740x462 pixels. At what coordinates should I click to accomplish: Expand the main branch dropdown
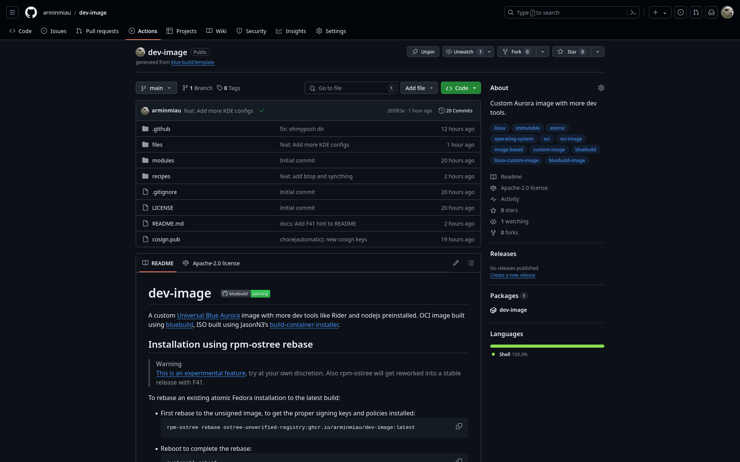tap(156, 88)
